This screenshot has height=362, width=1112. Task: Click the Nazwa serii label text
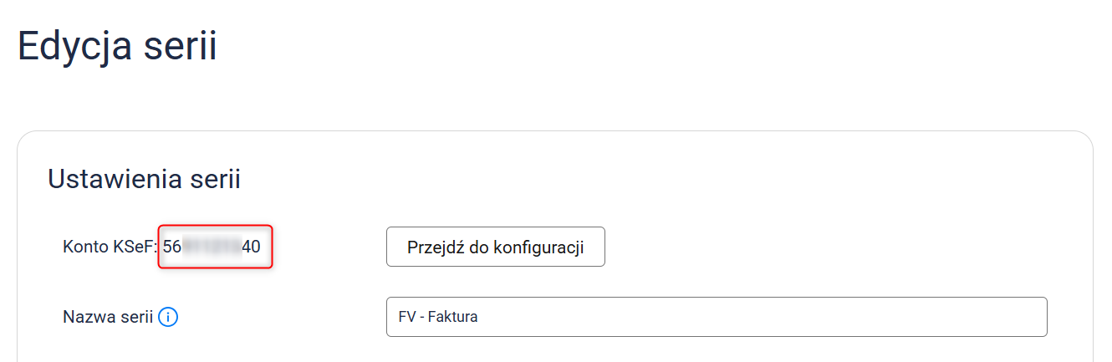coord(107,318)
